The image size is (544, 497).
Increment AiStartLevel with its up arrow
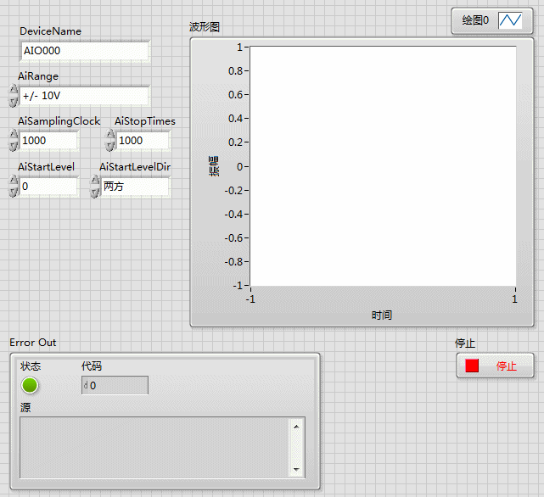tap(13, 181)
